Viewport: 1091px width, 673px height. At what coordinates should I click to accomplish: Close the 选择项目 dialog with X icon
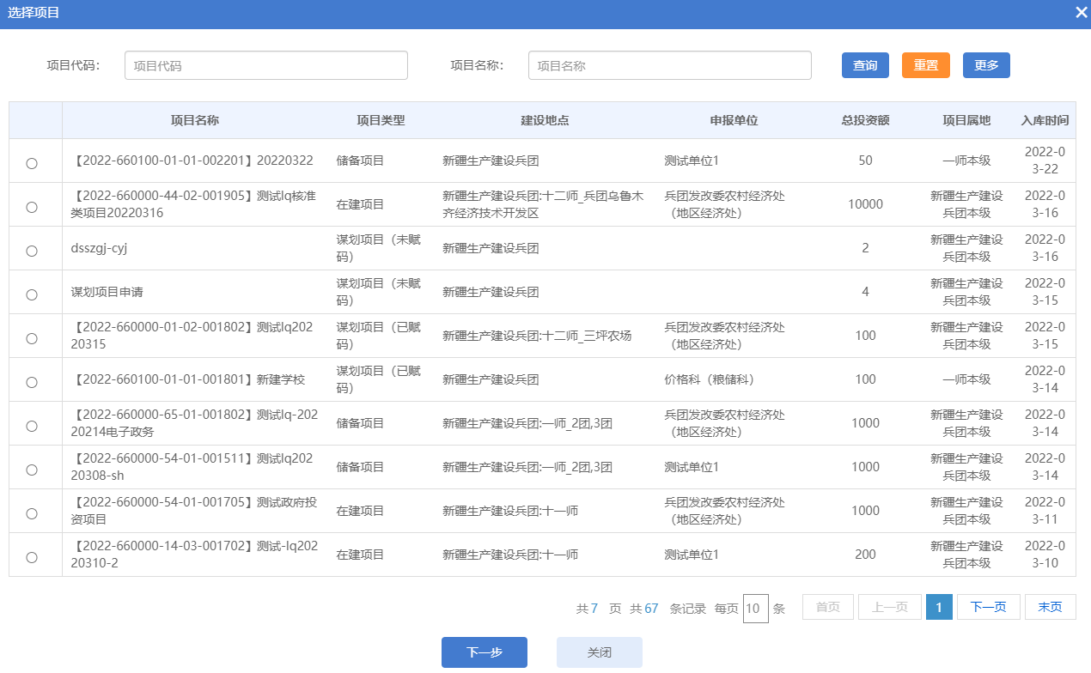tap(1081, 12)
